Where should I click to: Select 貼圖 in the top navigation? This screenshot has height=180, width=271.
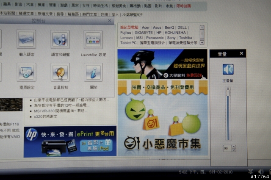pyautogui.click(x=148, y=6)
